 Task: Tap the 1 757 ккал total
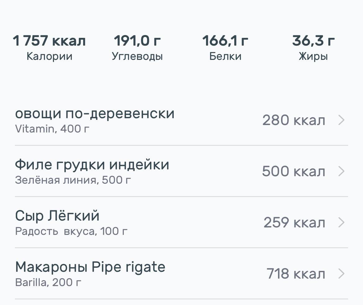point(49,41)
